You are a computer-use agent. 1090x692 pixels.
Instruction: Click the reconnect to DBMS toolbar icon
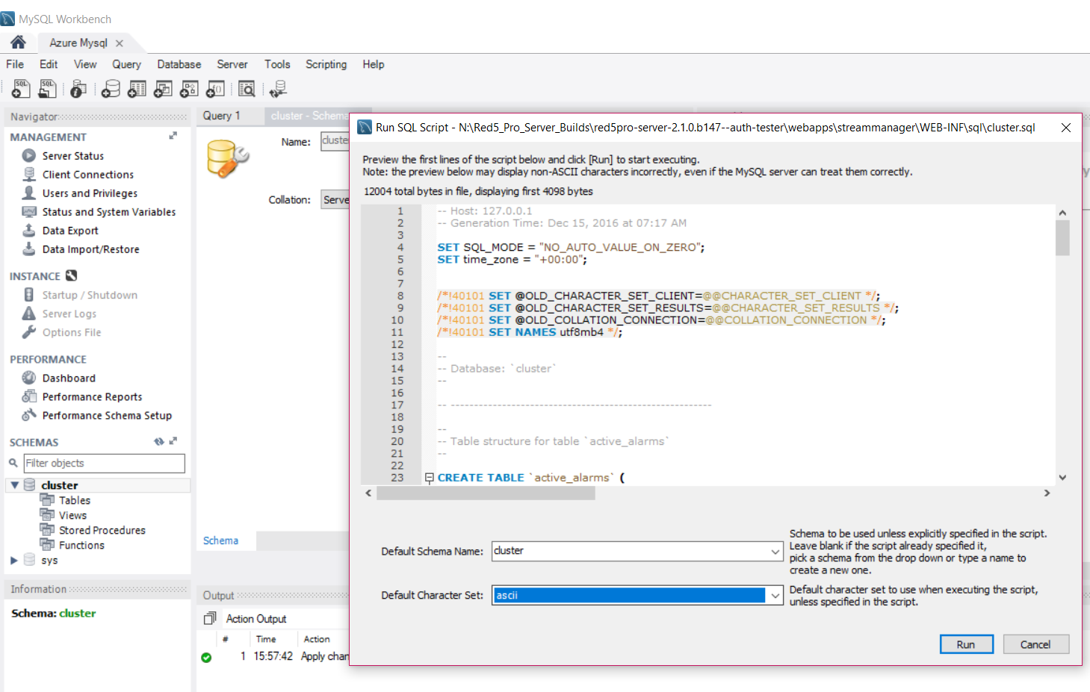coord(278,89)
